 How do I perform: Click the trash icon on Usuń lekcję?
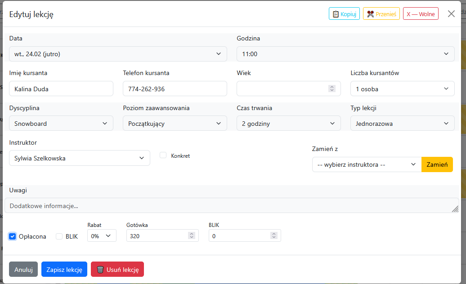tap(100, 270)
